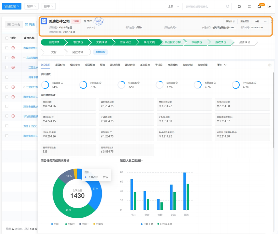This screenshot has width=278, height=234.
Task: Switch to 项目预算 tab
Action: [x=90, y=65]
